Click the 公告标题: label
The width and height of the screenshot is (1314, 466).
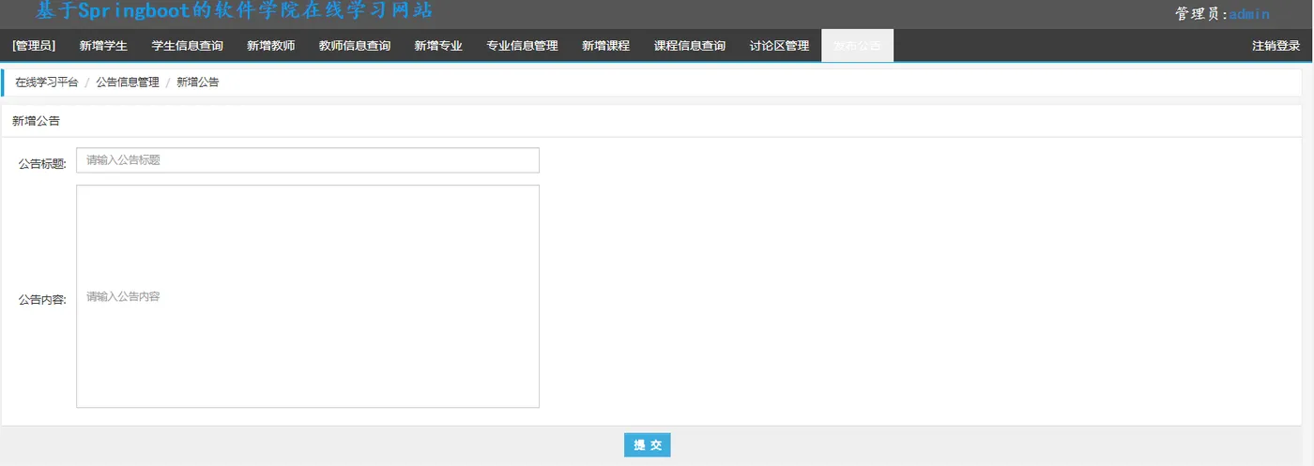(x=42, y=164)
